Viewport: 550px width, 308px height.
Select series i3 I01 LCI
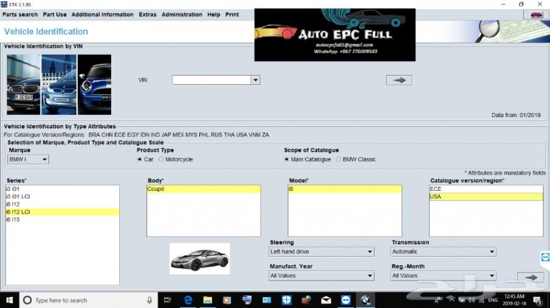(x=62, y=197)
